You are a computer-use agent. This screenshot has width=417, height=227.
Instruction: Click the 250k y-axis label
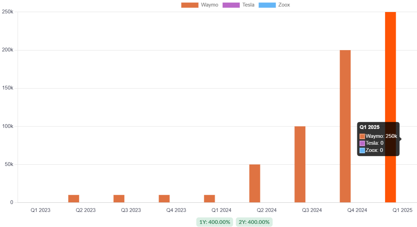[8, 12]
